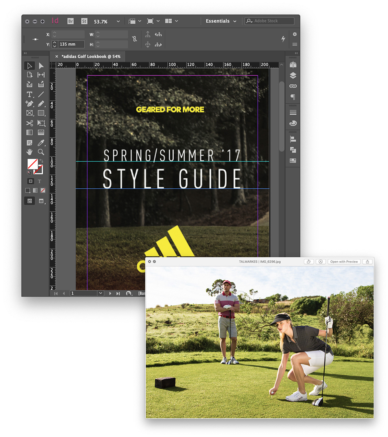Toggle constrain proportions link icon
The width and height of the screenshot is (388, 437).
pos(135,39)
